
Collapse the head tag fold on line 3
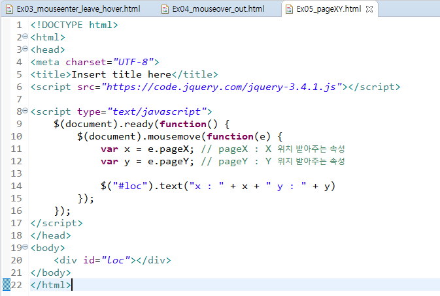pyautogui.click(x=25, y=49)
